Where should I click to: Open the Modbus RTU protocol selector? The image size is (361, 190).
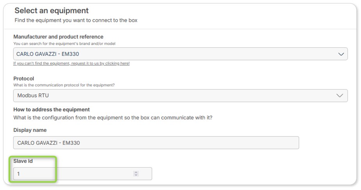[180, 96]
